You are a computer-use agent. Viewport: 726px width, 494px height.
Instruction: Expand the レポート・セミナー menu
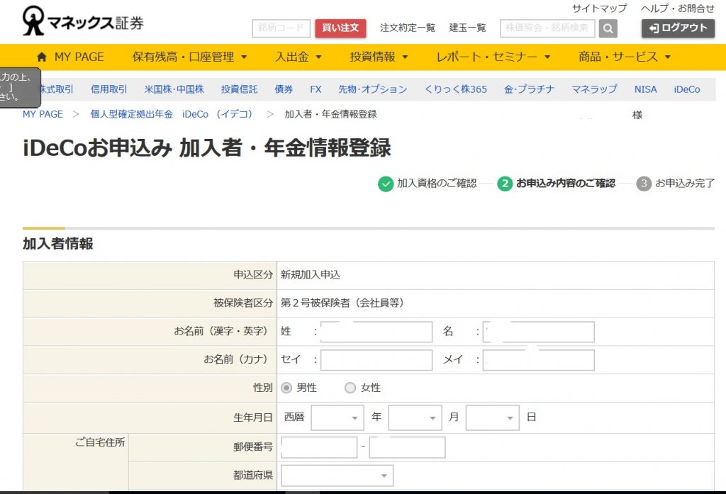(x=493, y=57)
